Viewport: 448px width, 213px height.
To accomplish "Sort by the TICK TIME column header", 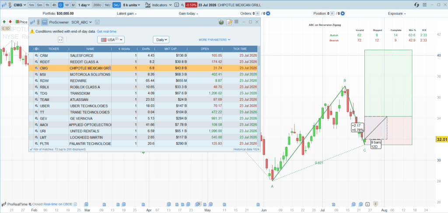I will (240, 49).
